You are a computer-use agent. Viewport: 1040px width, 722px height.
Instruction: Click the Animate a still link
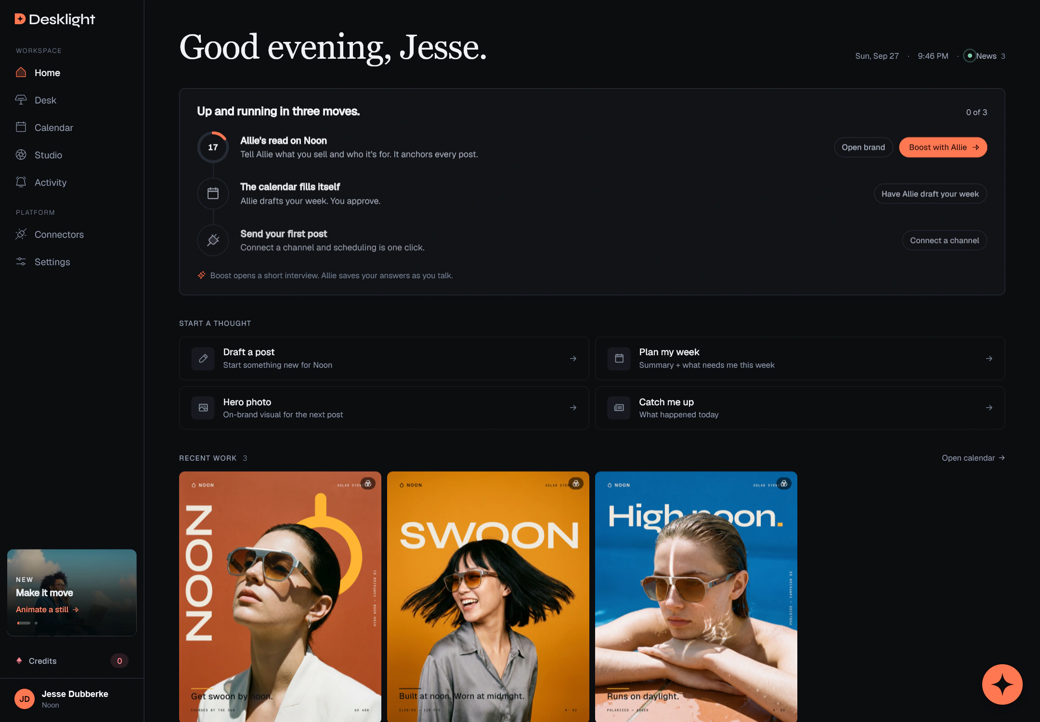click(47, 609)
